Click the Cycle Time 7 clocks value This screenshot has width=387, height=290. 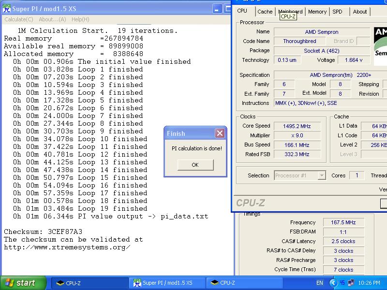click(x=343, y=270)
